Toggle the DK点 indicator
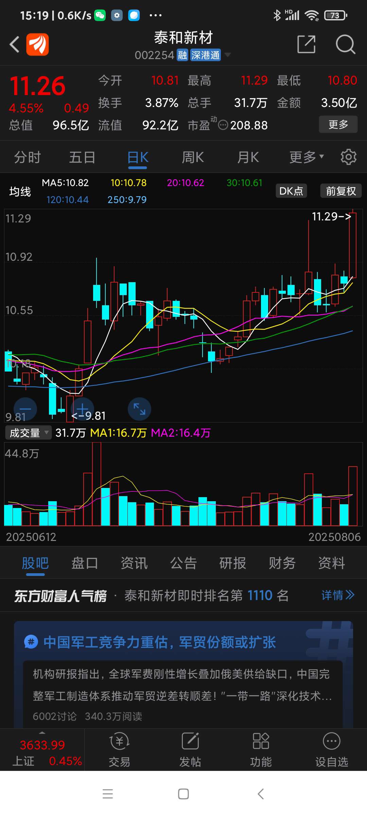Screen dimensions: 367x815 pyautogui.click(x=291, y=191)
